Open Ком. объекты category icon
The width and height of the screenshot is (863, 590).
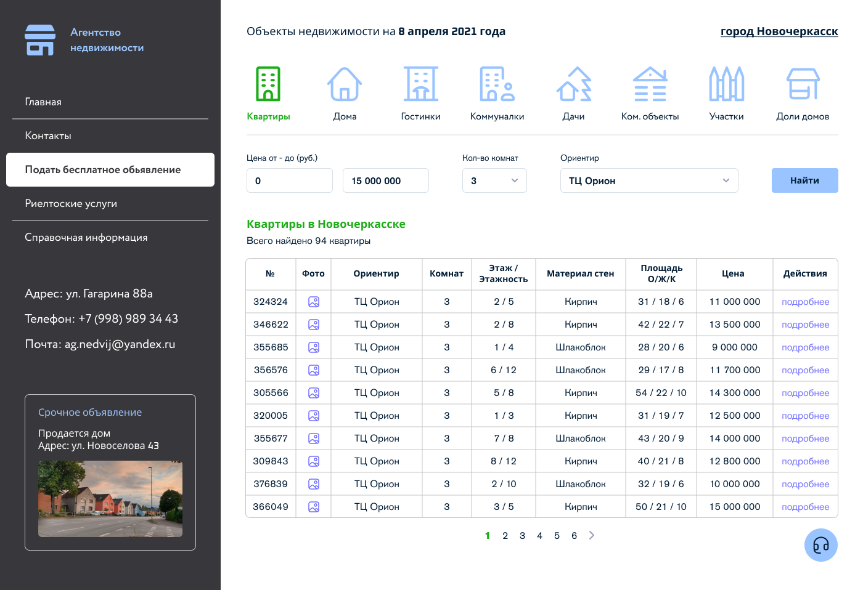coord(650,84)
